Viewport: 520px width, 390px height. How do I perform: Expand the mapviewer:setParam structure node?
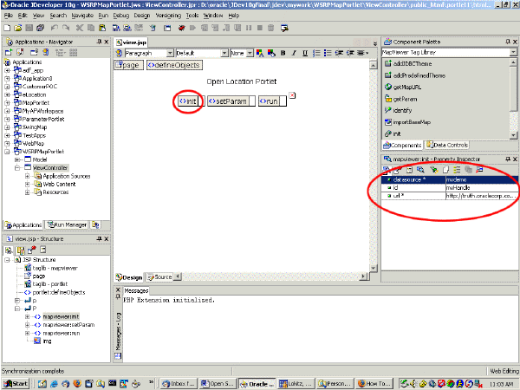(27, 325)
